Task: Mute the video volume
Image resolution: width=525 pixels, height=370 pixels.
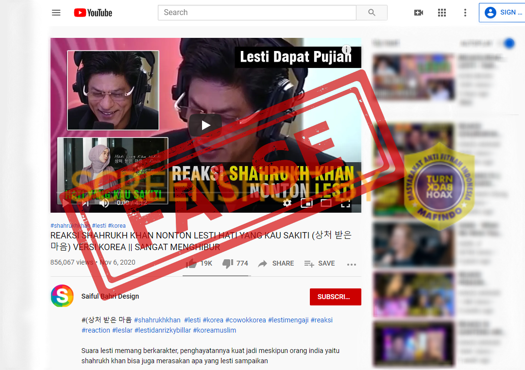Action: click(104, 203)
